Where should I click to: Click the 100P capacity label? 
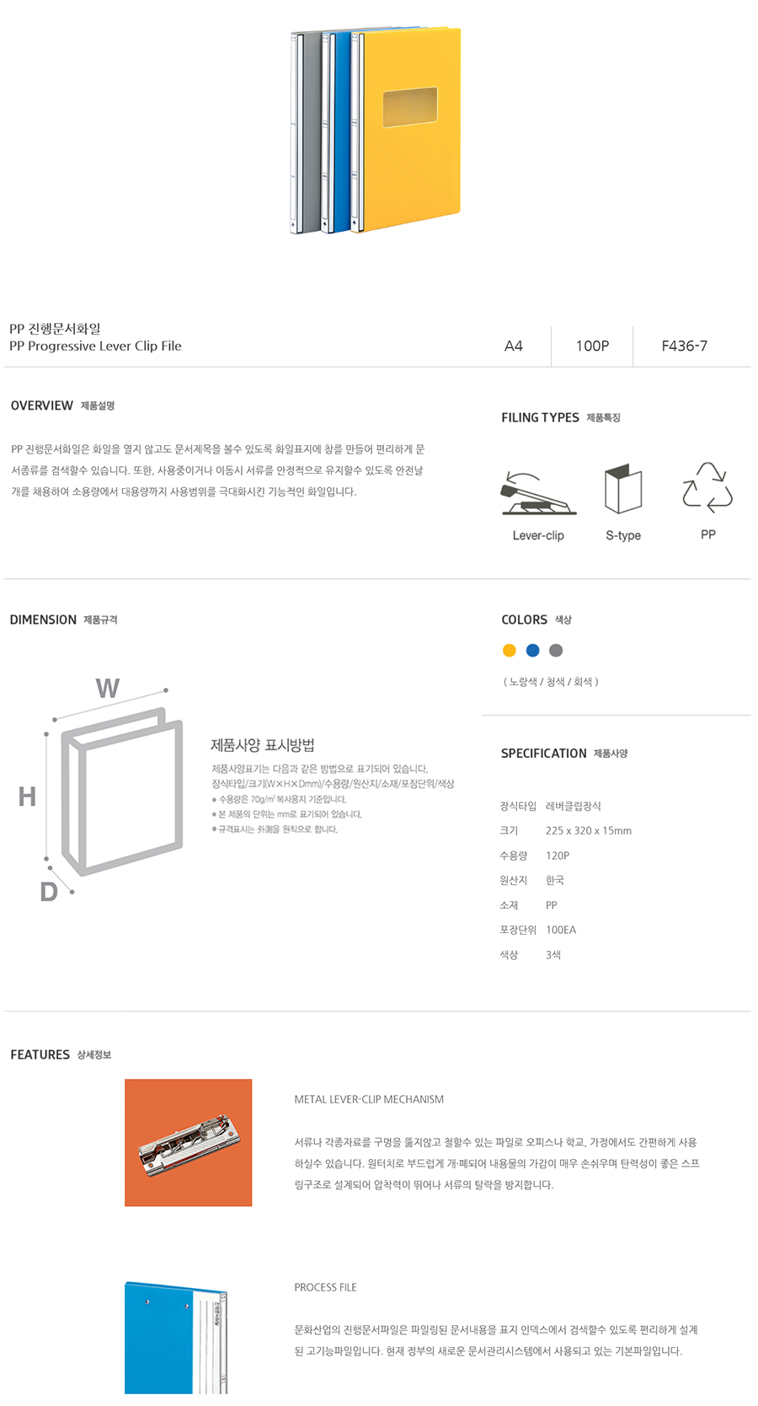[x=592, y=346]
